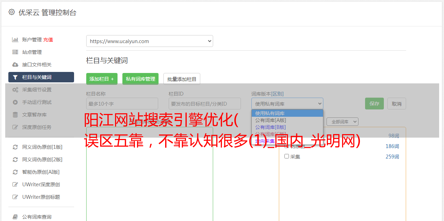
Task: Click refresh icon for 智能伪原创[AI版]
Action: point(15,172)
